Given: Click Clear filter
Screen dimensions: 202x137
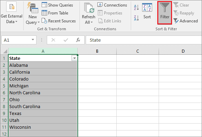Looking at the screenshot, I should pyautogui.click(x=181, y=5).
